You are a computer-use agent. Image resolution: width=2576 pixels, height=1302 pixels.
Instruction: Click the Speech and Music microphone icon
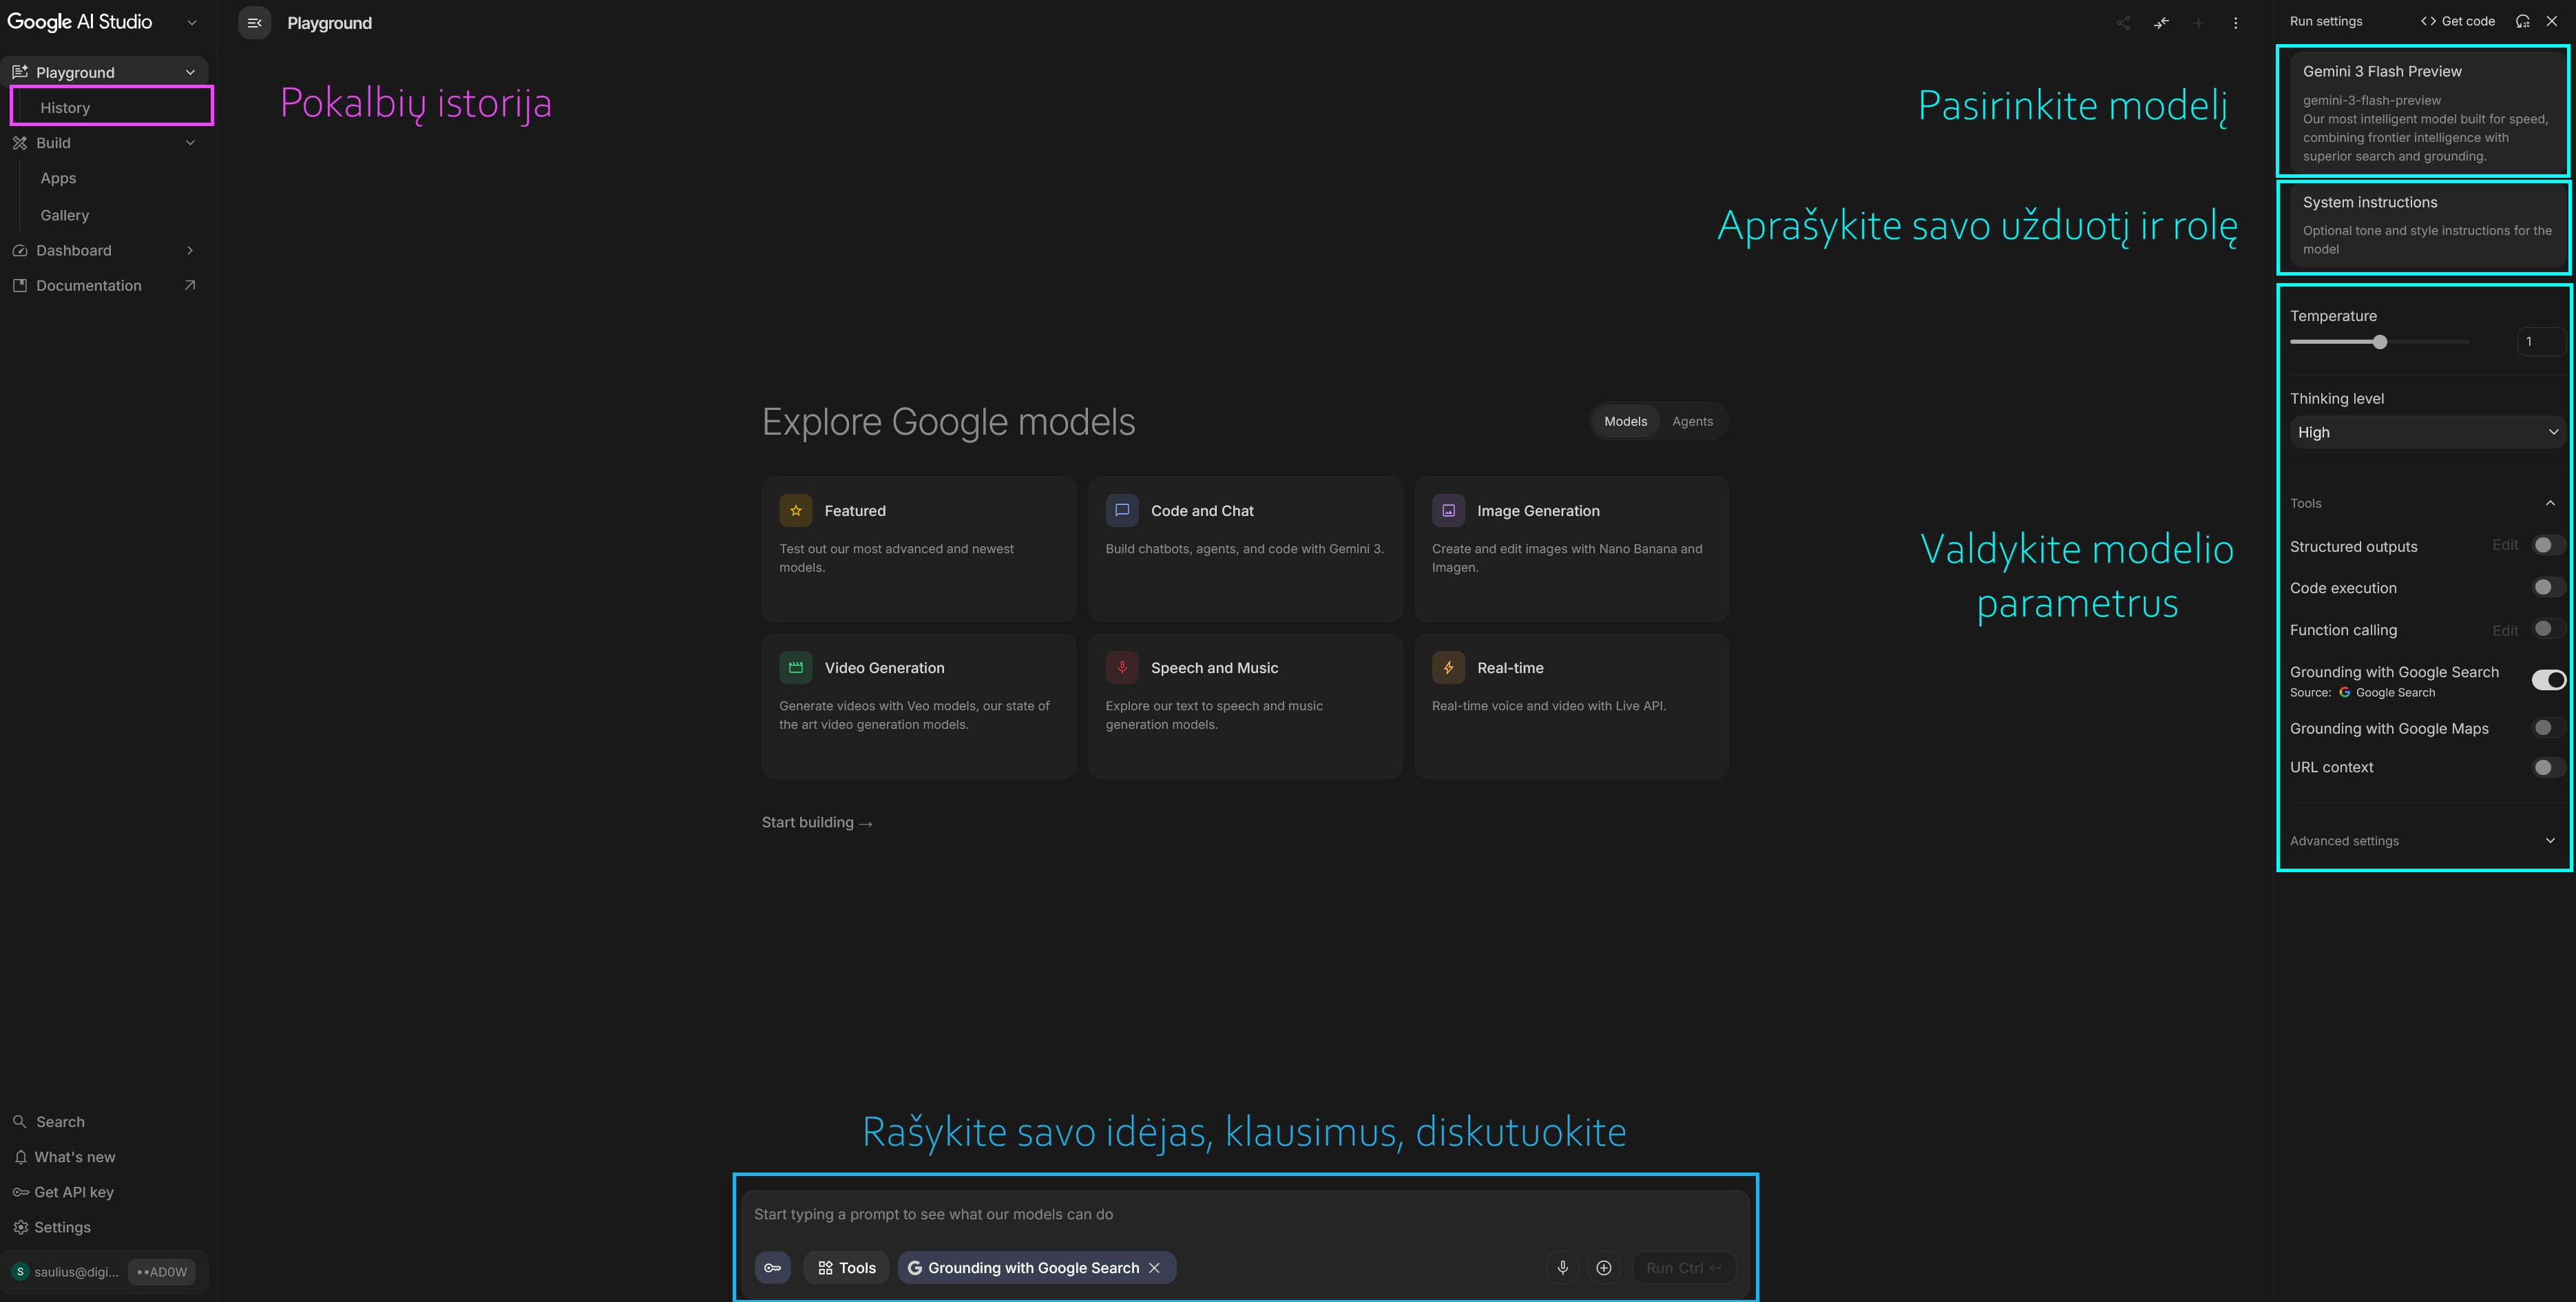pyautogui.click(x=1122, y=668)
